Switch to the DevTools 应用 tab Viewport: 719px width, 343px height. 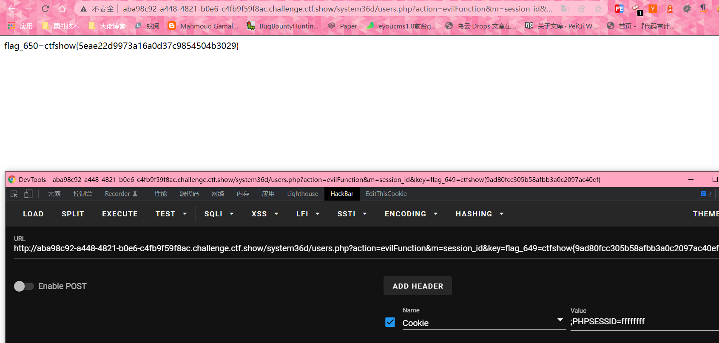tap(268, 194)
